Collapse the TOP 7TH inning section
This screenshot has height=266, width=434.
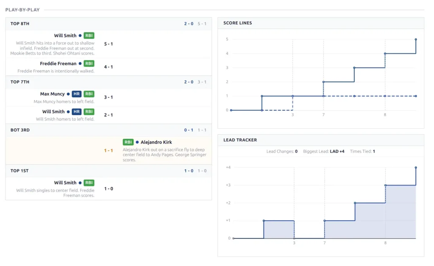tap(108, 82)
